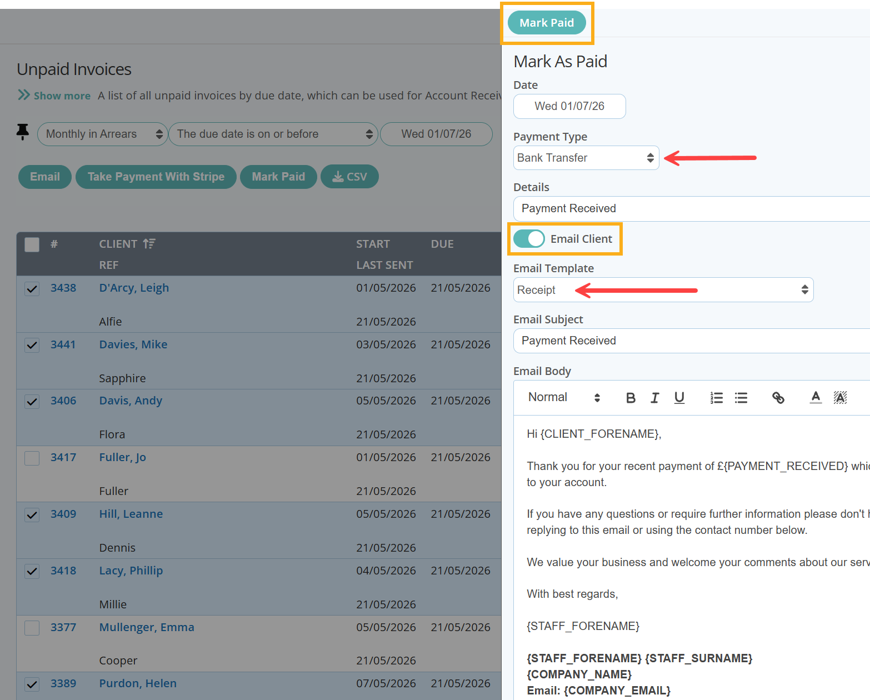Click the Email Subject field
The image size is (870, 700).
click(692, 341)
